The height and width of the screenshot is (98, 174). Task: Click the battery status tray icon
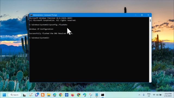coord(161,95)
